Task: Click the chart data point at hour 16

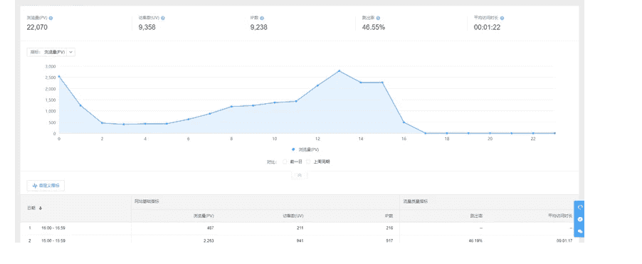Action: tap(404, 122)
